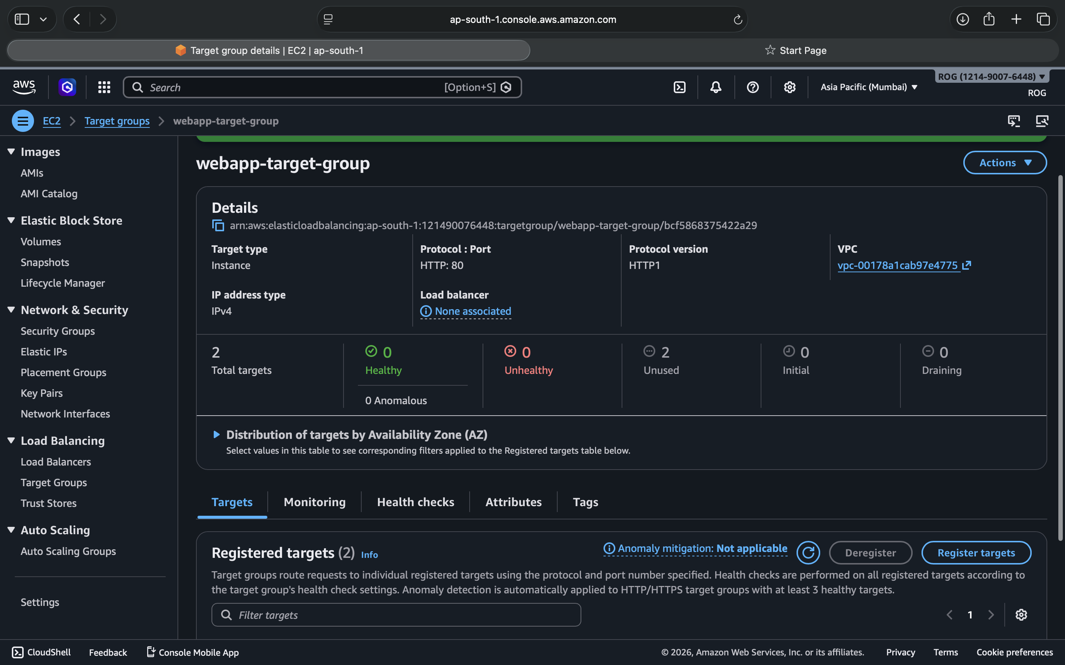1065x665 pixels.
Task: Switch to the Monitoring tab
Action: tap(314, 502)
